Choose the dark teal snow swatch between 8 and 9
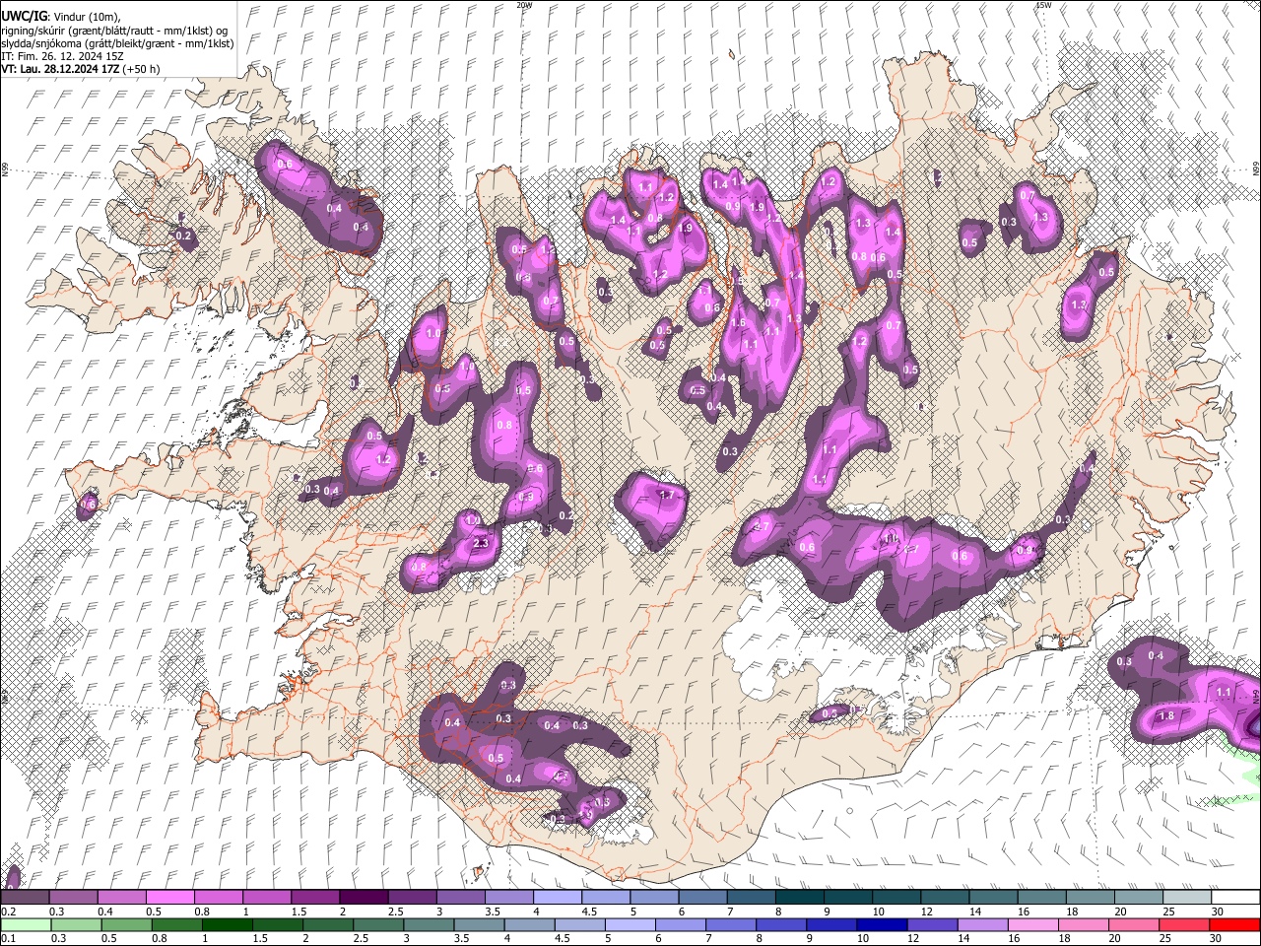Image resolution: width=1261 pixels, height=946 pixels. 798,898
